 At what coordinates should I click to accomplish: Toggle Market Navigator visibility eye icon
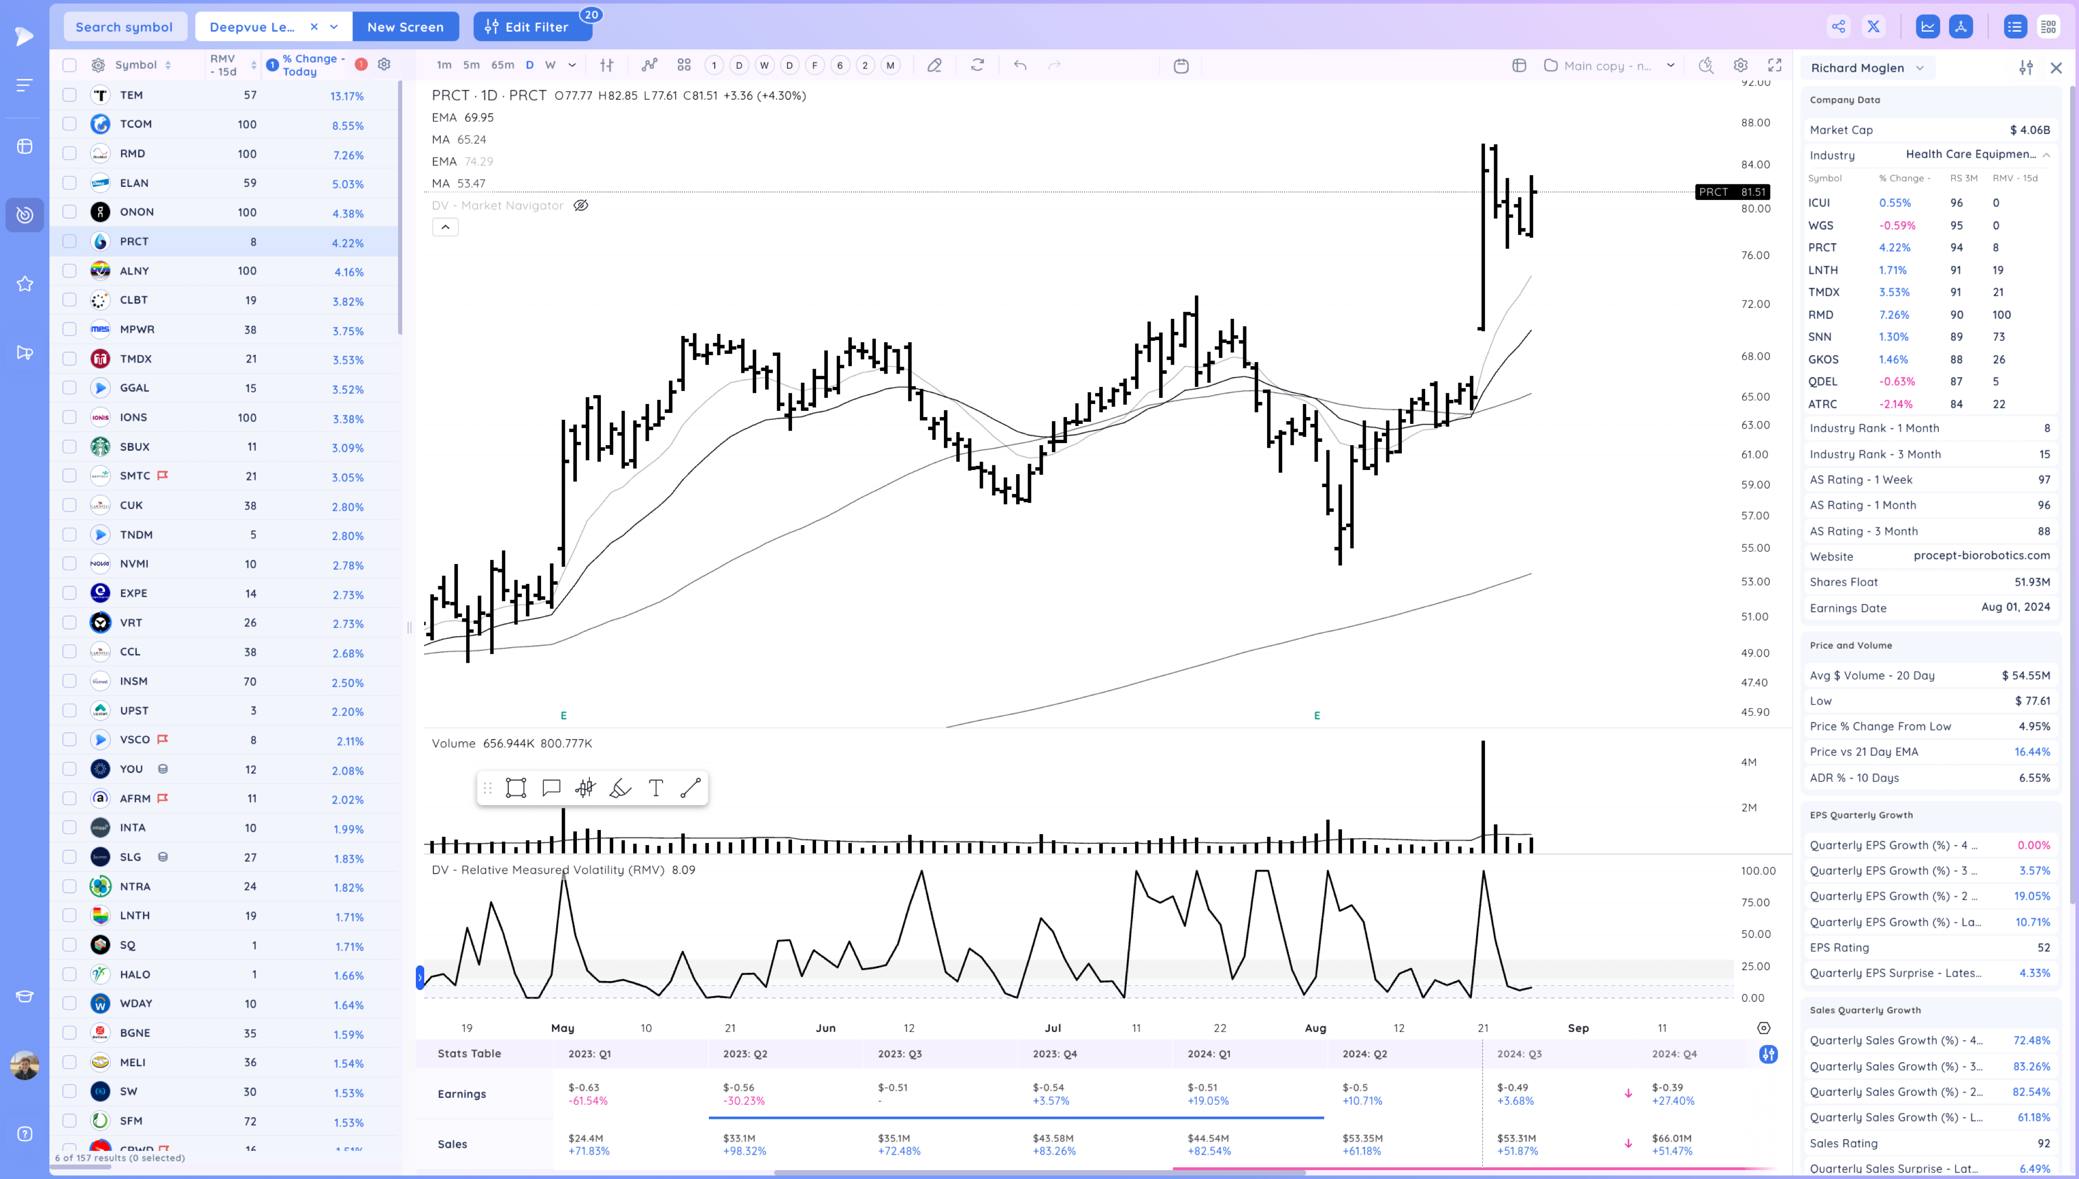(581, 206)
